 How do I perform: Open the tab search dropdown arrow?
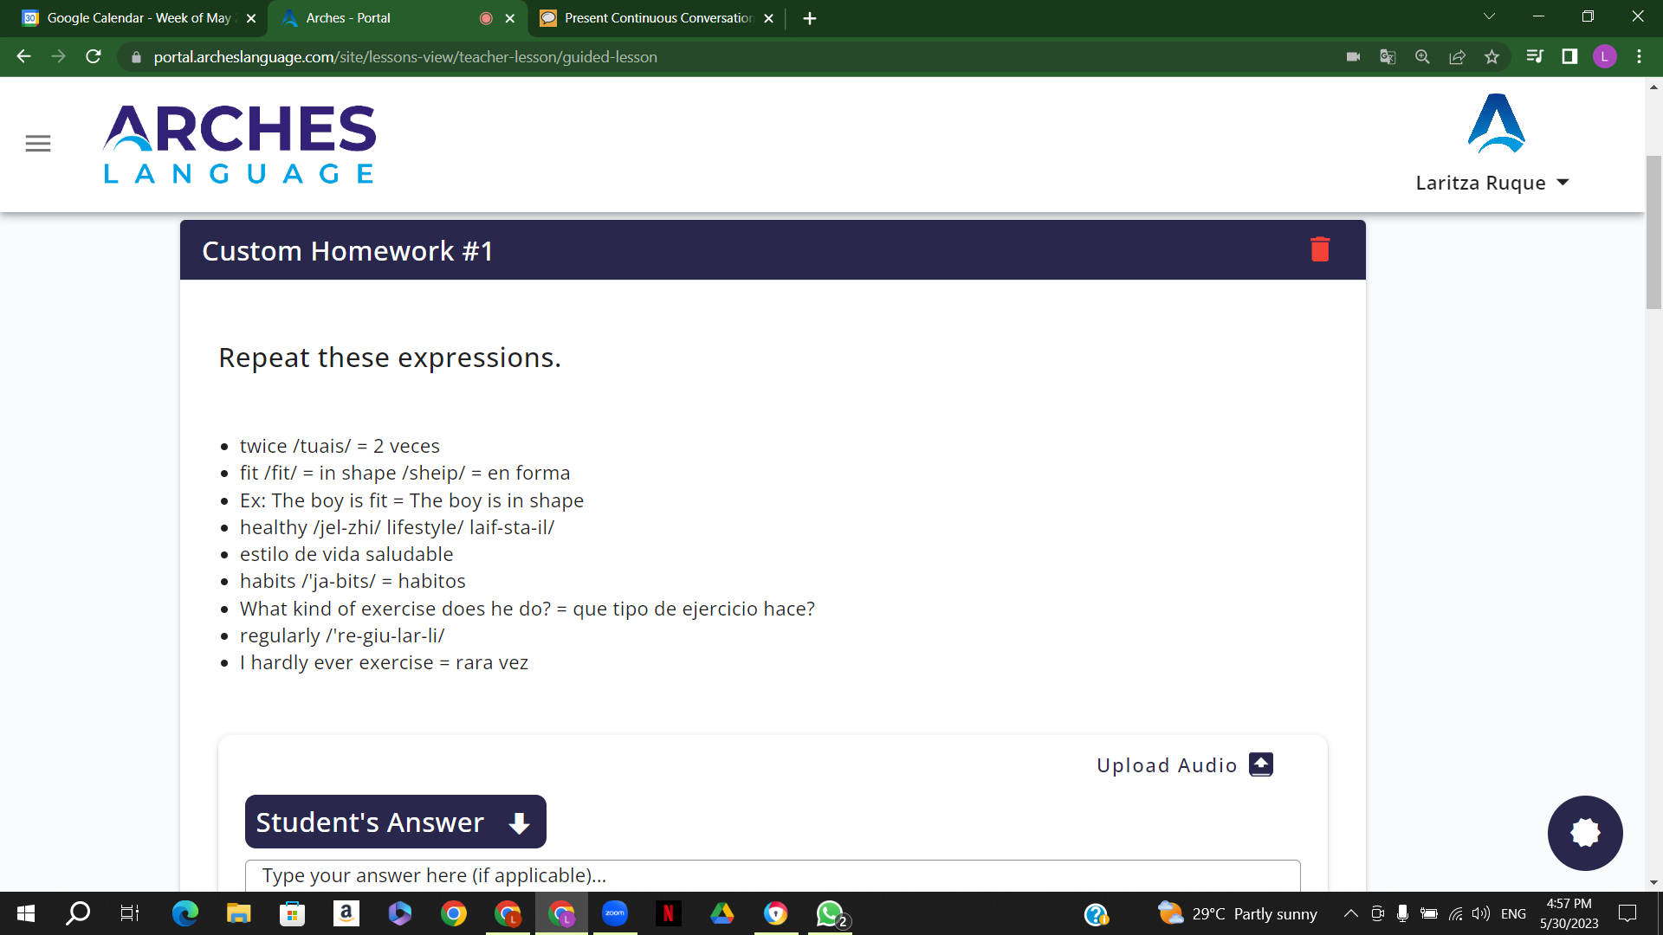1489,16
